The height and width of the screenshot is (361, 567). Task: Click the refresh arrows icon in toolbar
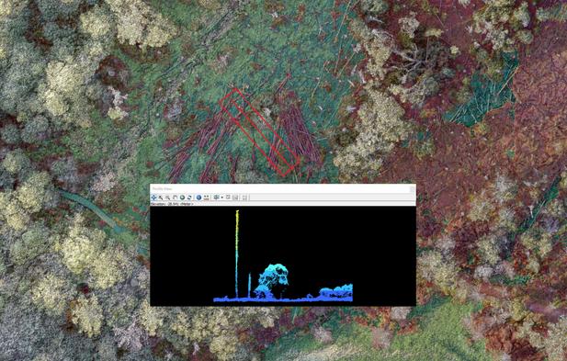pos(189,197)
